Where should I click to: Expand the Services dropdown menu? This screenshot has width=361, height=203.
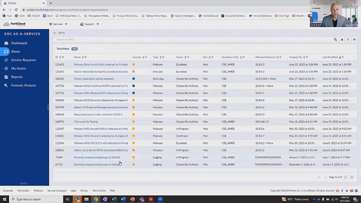pos(58,24)
